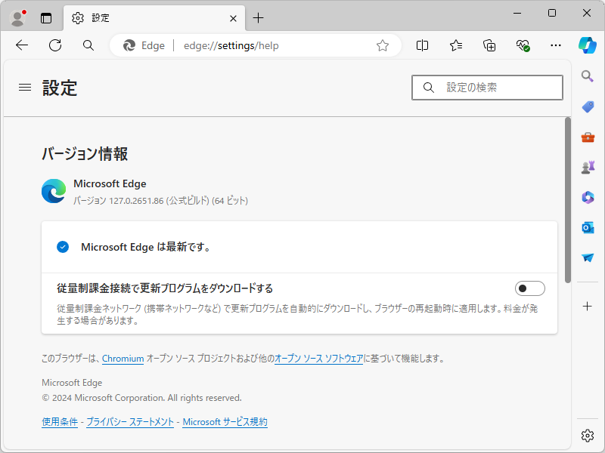Refresh the settings page
Screen dimensions: 605x453
pos(54,45)
